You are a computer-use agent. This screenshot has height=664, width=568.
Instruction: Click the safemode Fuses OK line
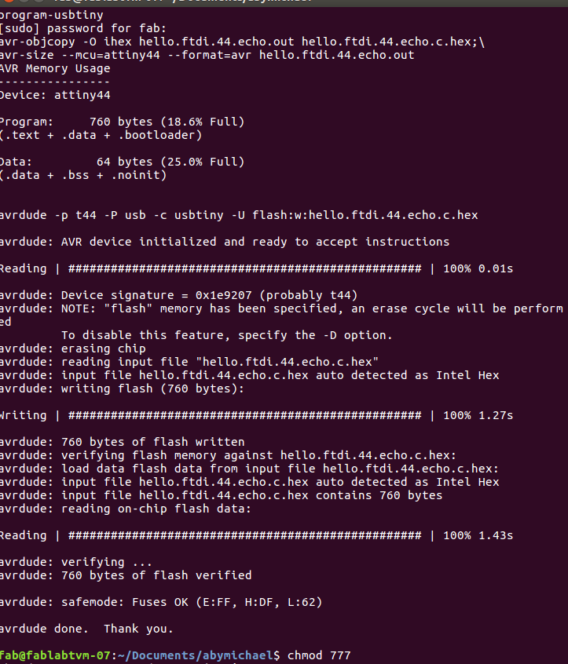tap(161, 602)
